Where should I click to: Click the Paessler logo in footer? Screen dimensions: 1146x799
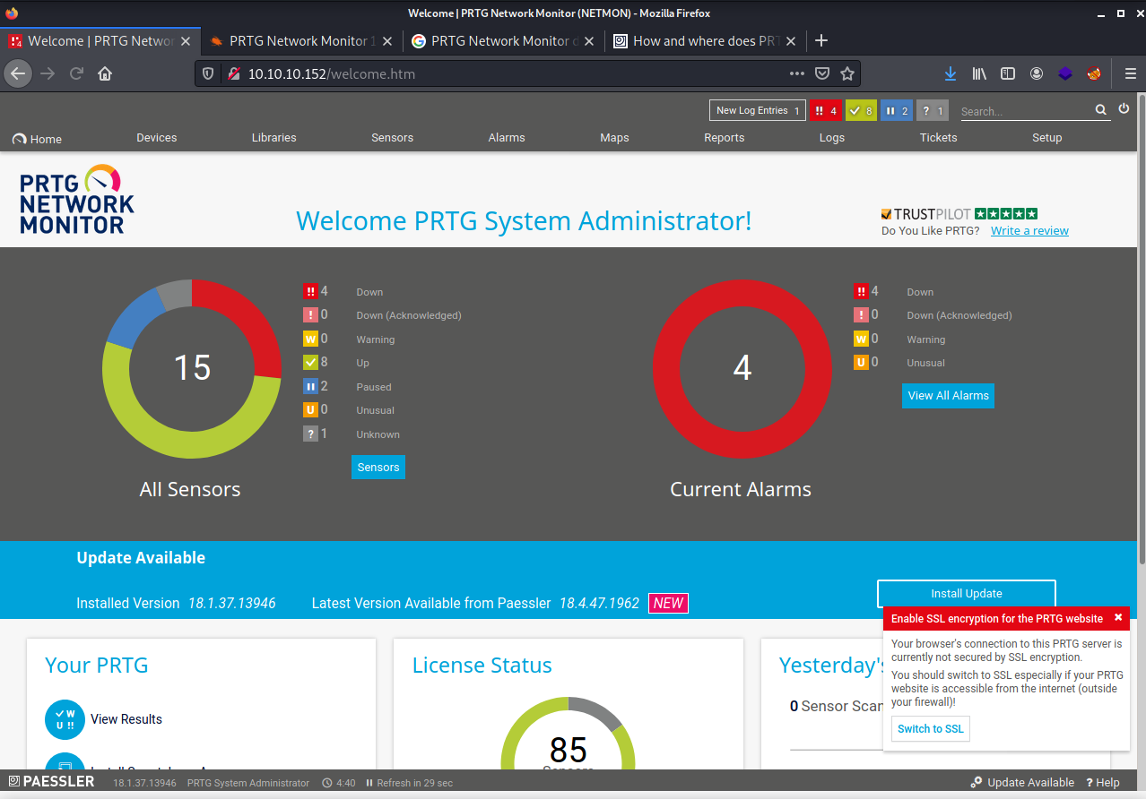tap(50, 782)
